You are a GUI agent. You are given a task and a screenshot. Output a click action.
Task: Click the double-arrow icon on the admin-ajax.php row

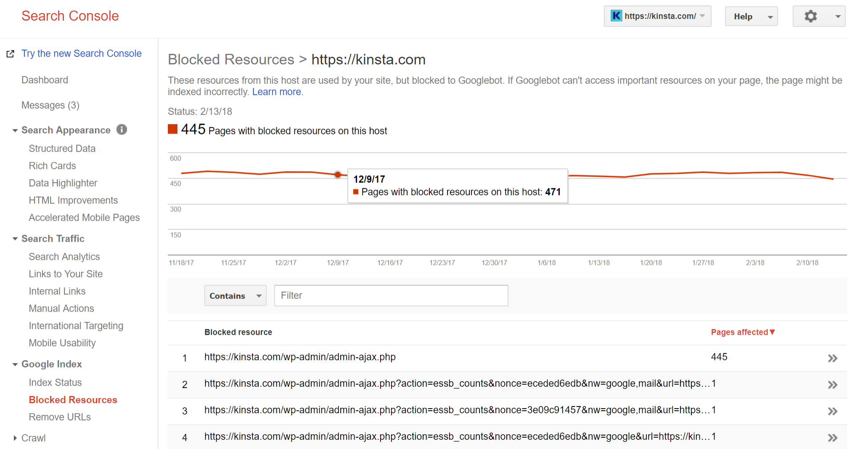833,358
